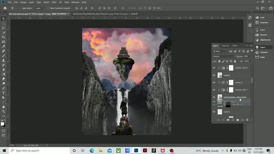This screenshot has width=274, height=154.
Task: Open the Opacity slider dropdown arrow
Action: (251, 56)
